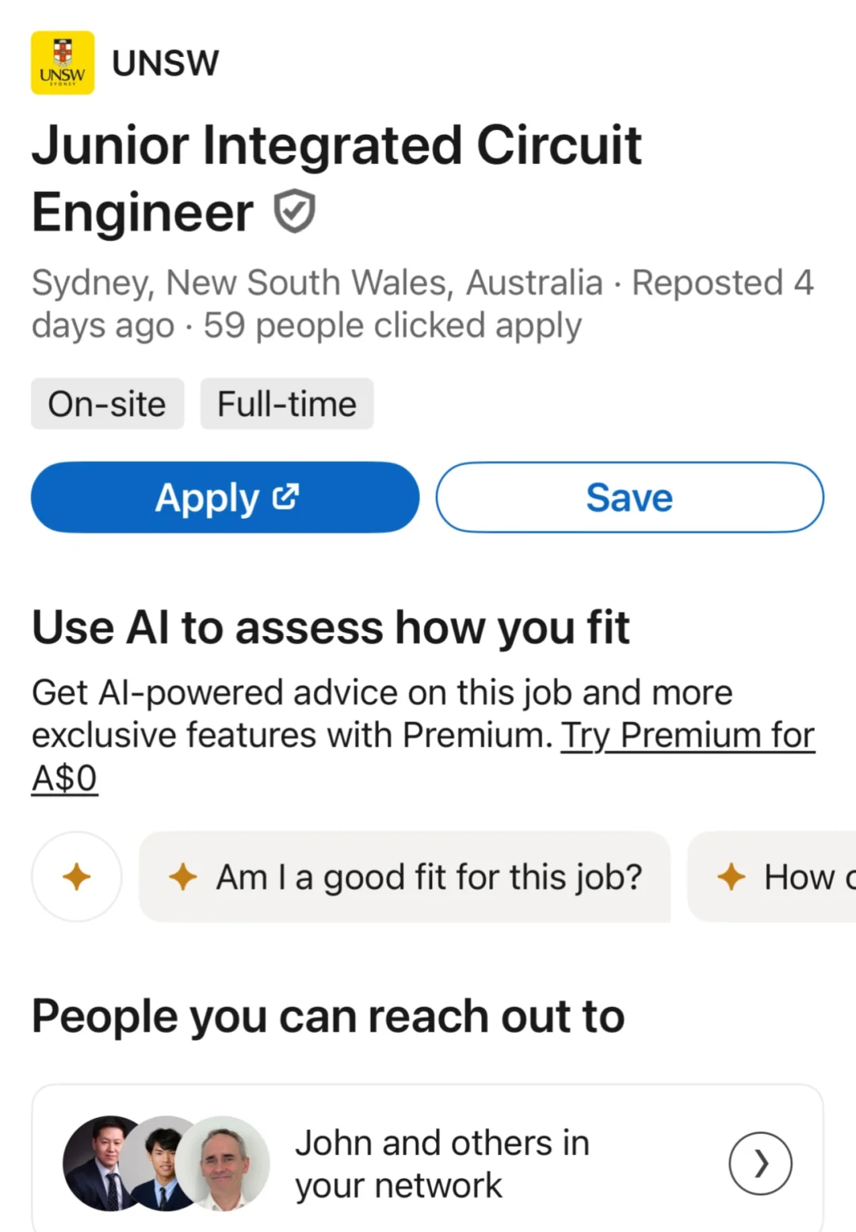Viewport: 856px width, 1232px height.
Task: Open the 'Try Premium for A$0' link
Action: point(686,736)
